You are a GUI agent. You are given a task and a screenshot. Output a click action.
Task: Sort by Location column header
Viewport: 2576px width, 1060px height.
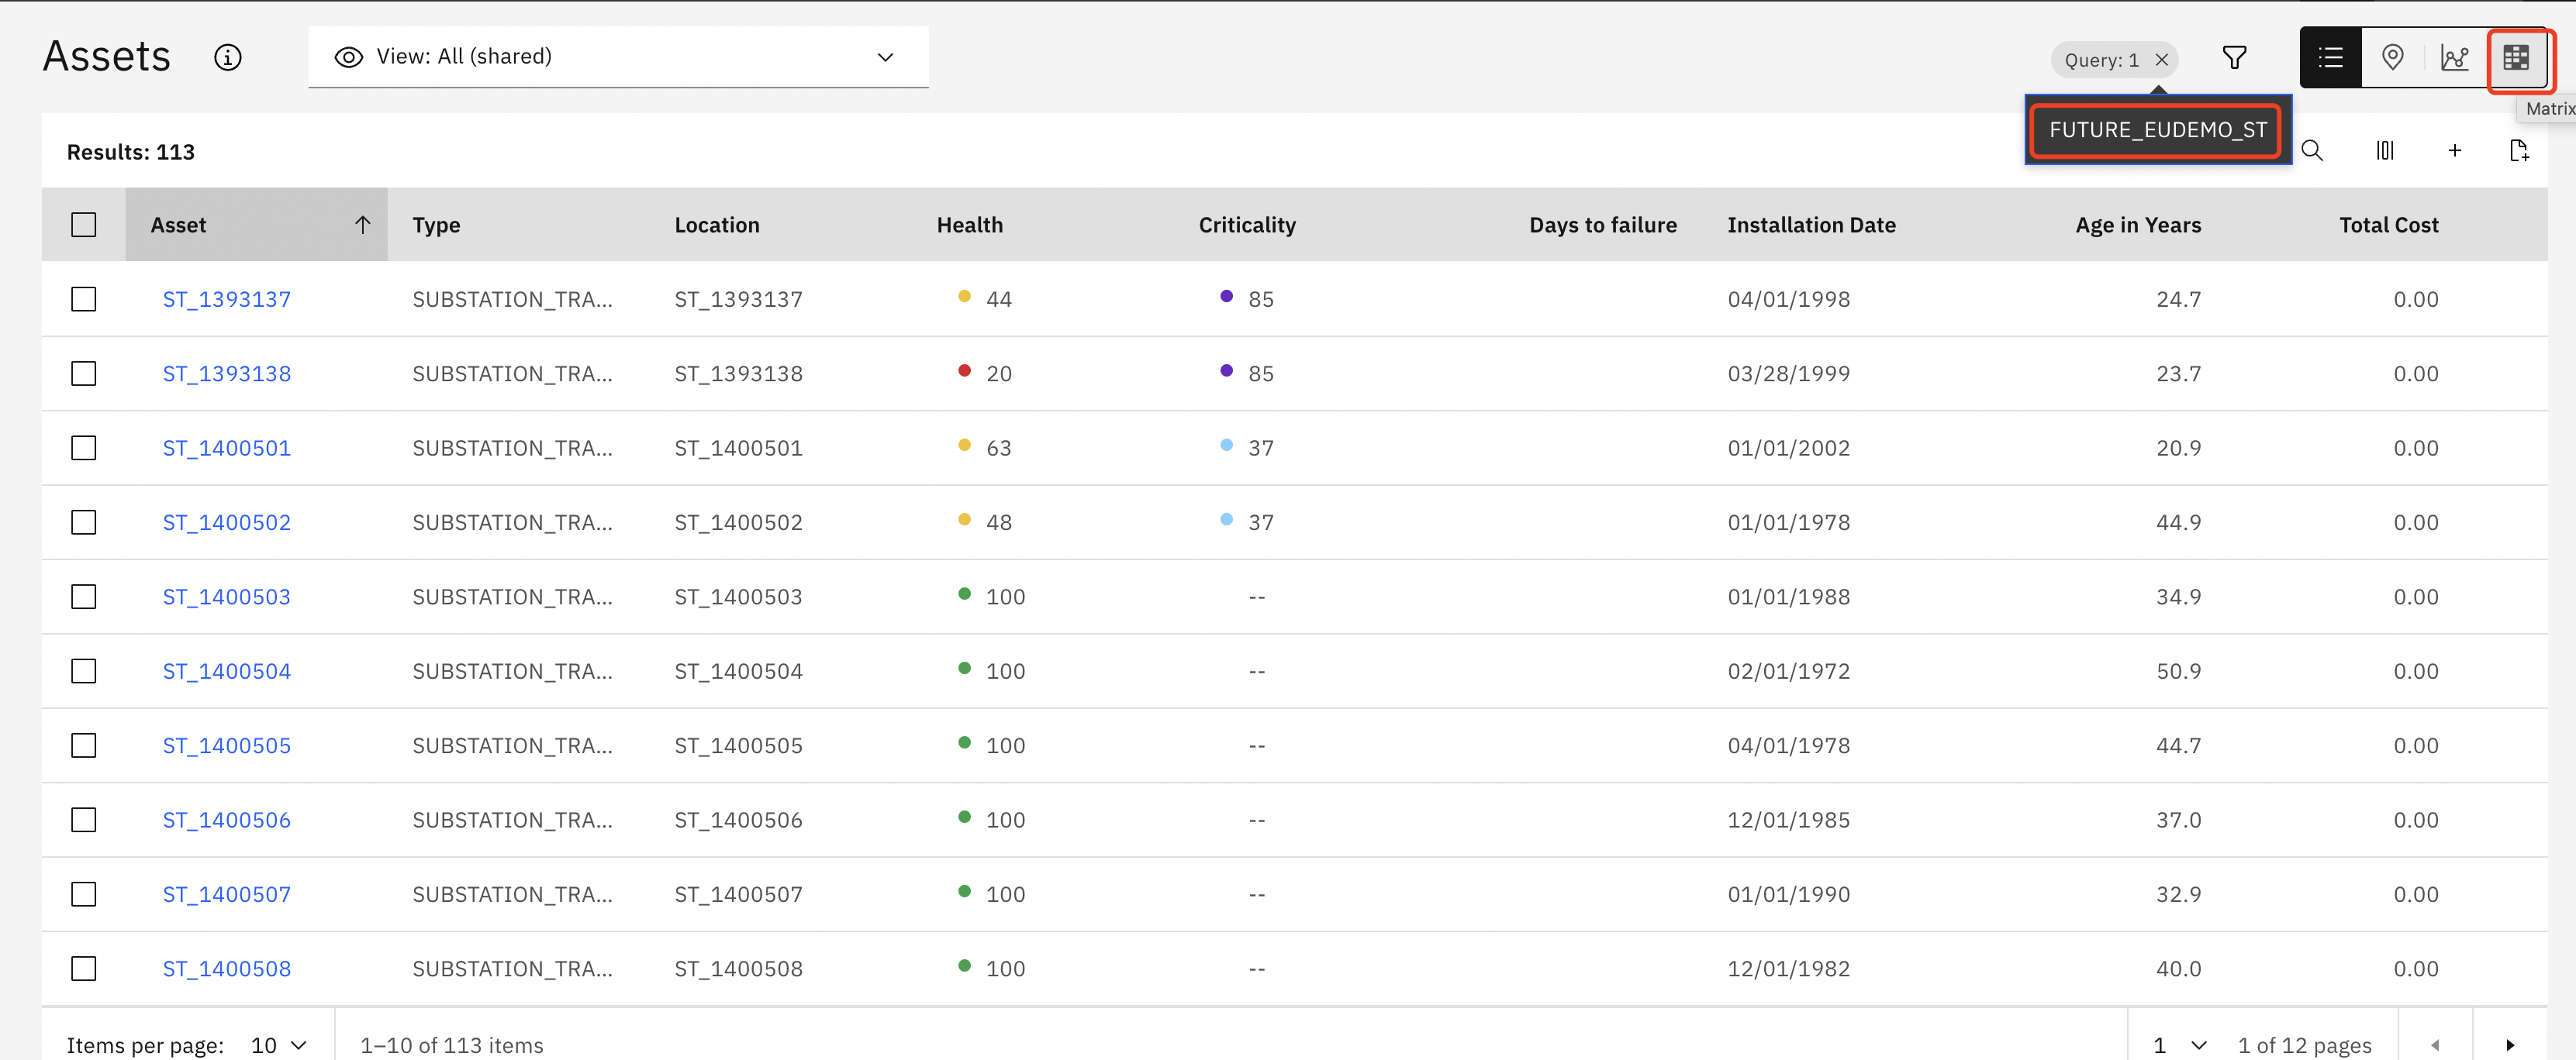(x=717, y=225)
